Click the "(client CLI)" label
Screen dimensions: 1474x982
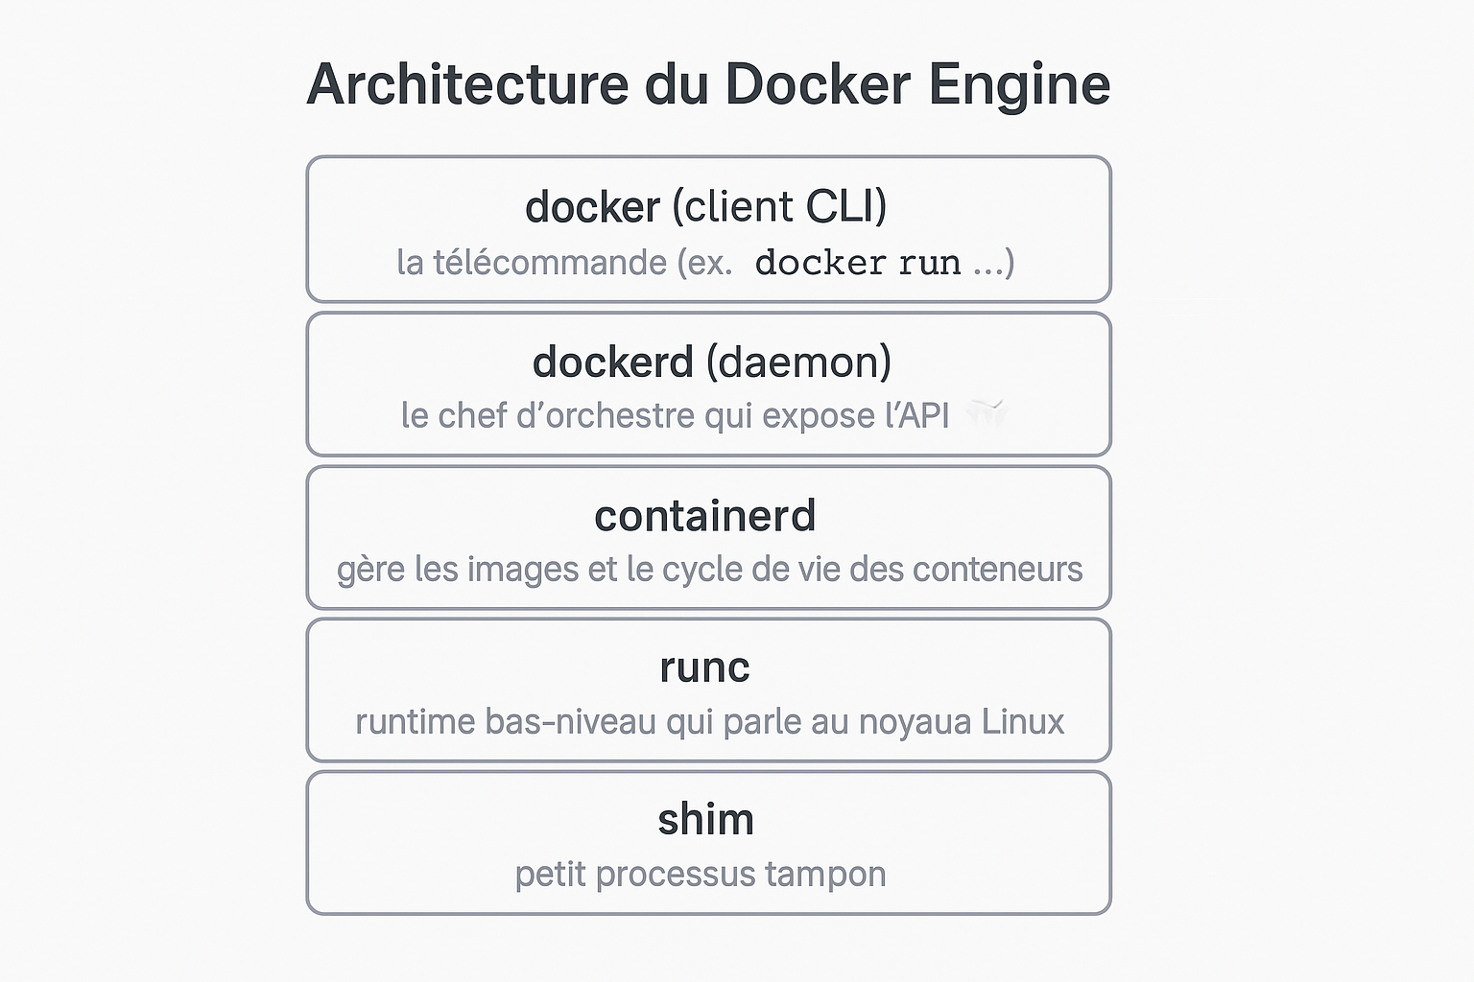point(779,207)
